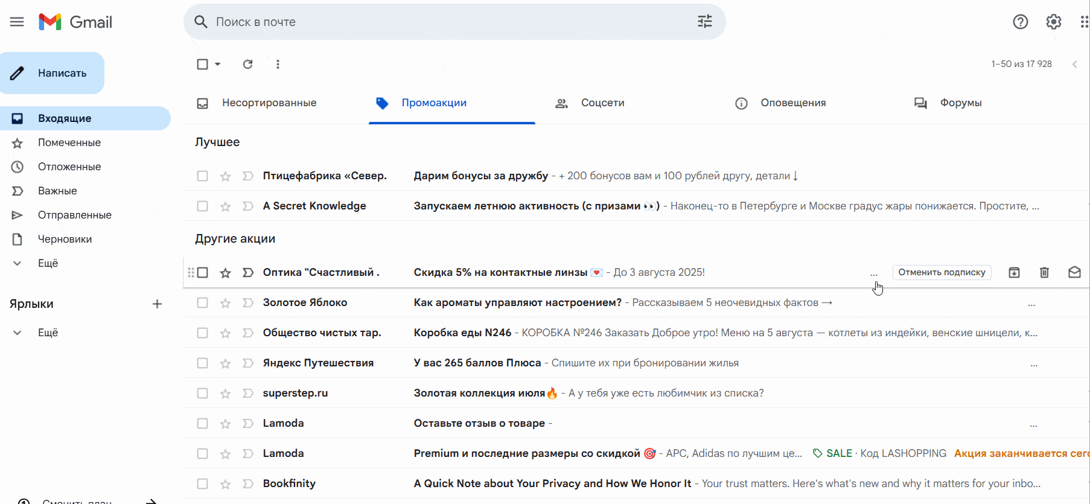Open email 'Как ароматы управляют настроением?'
The height and width of the screenshot is (504, 1090).
[518, 302]
